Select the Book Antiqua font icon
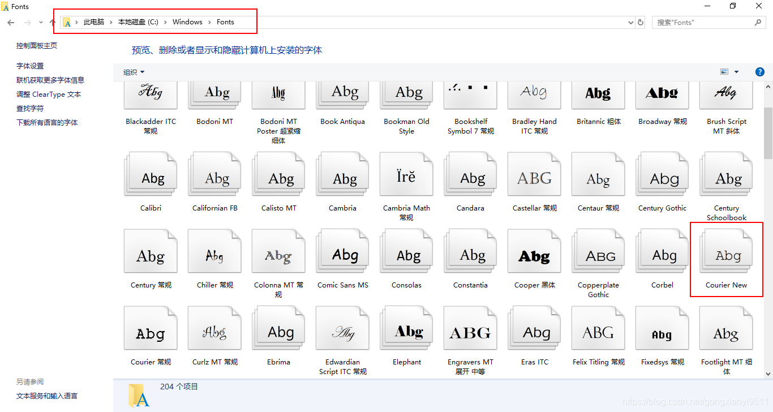Image resolution: width=773 pixels, height=412 pixels. click(x=342, y=95)
